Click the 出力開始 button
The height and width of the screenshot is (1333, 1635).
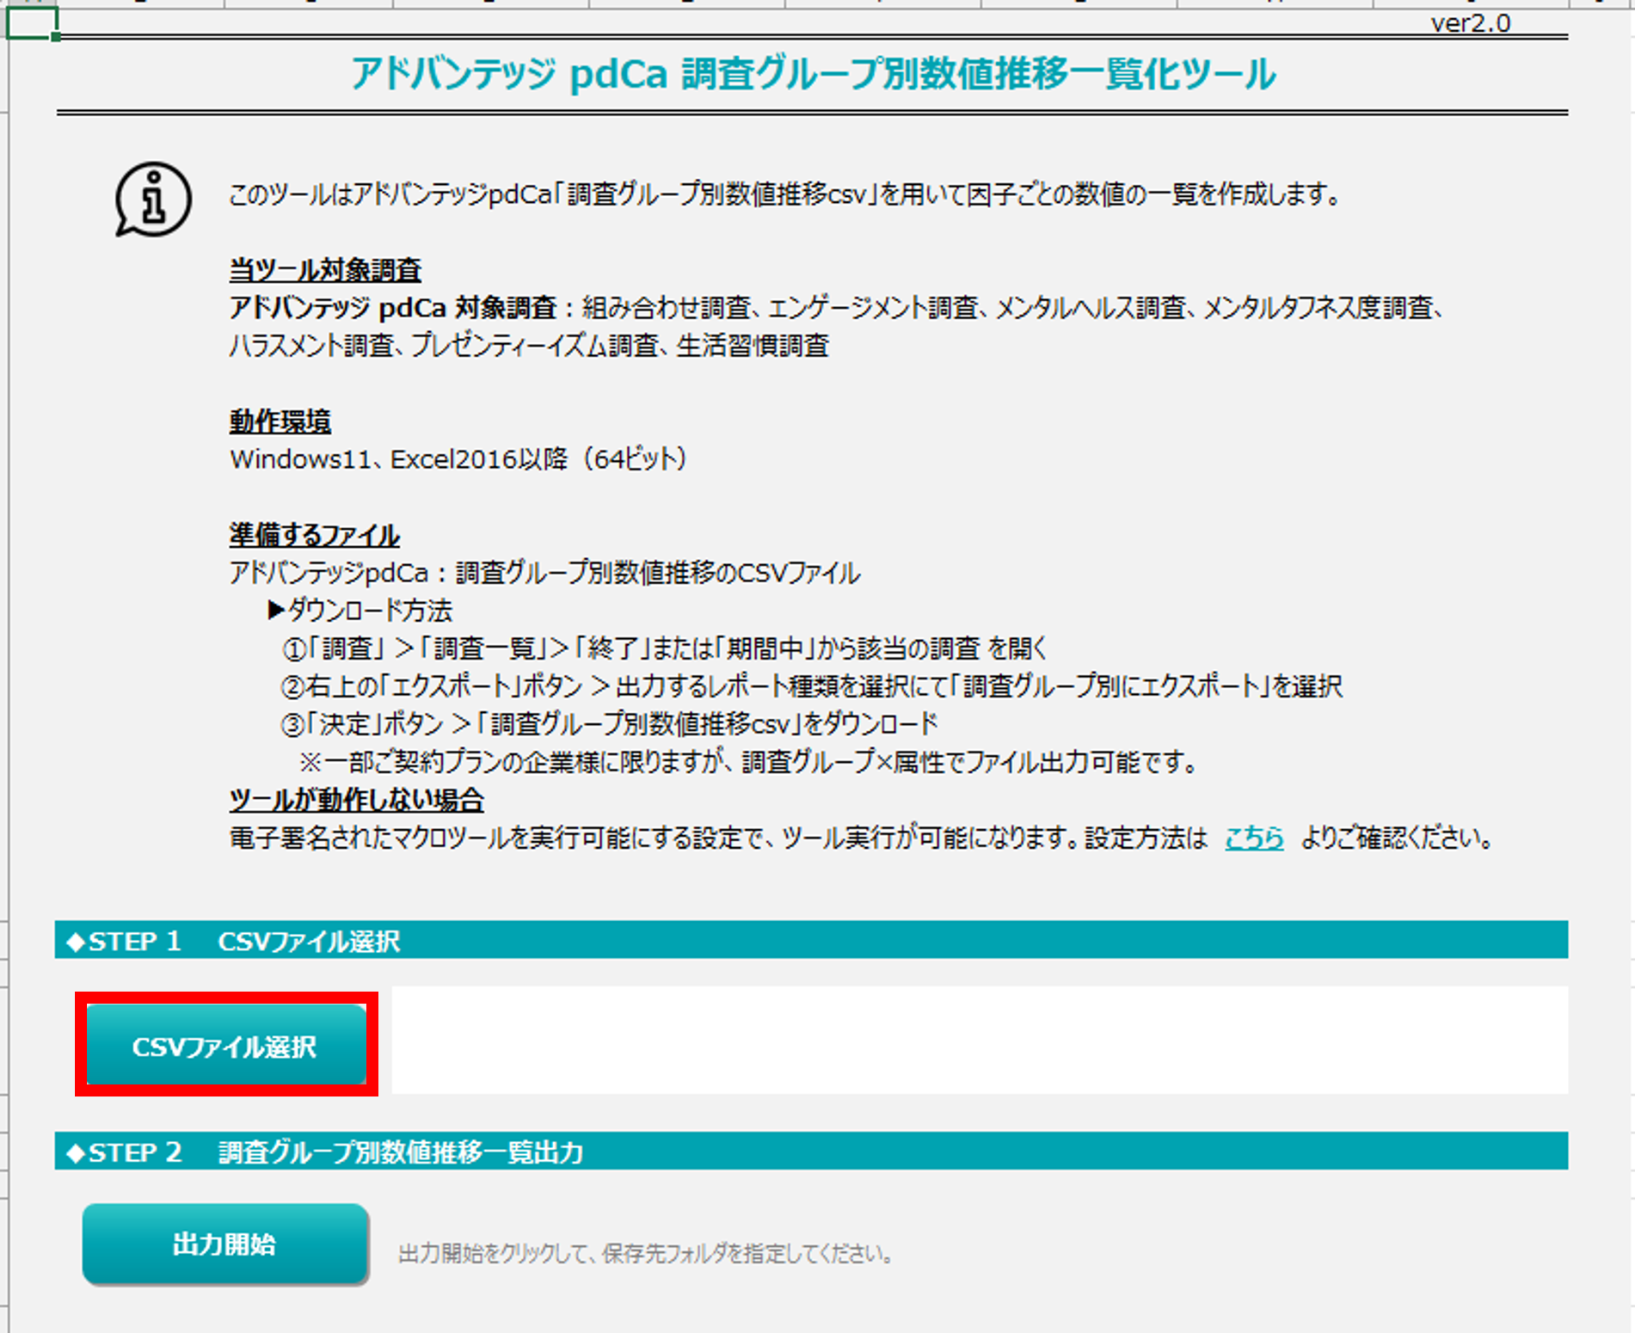(x=225, y=1244)
